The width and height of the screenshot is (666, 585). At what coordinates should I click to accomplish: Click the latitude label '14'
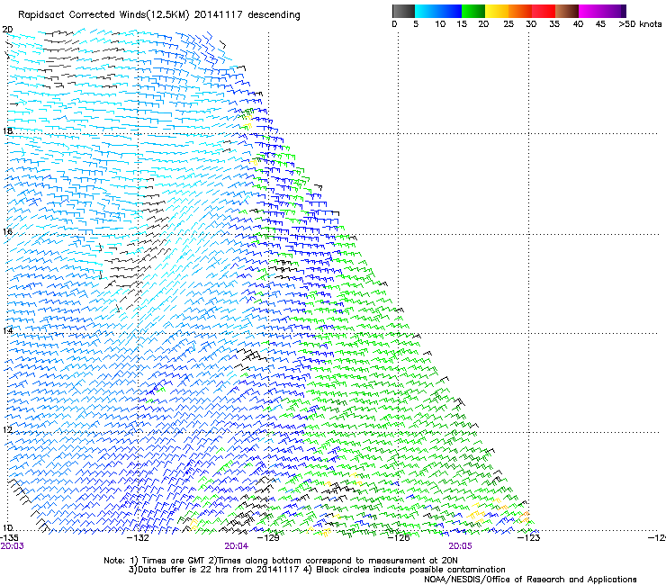point(7,330)
